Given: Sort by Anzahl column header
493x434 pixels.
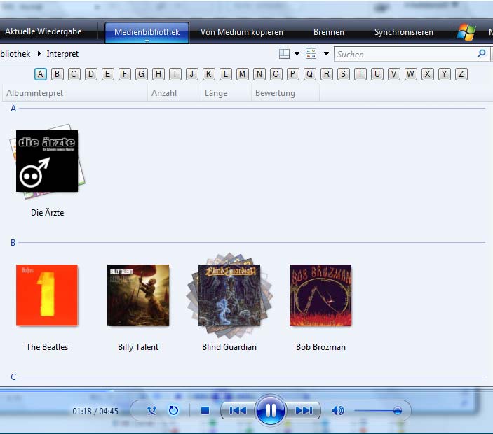Looking at the screenshot, I should click(x=174, y=93).
